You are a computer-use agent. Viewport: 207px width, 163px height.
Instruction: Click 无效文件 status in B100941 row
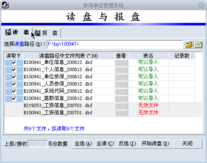click(x=148, y=113)
